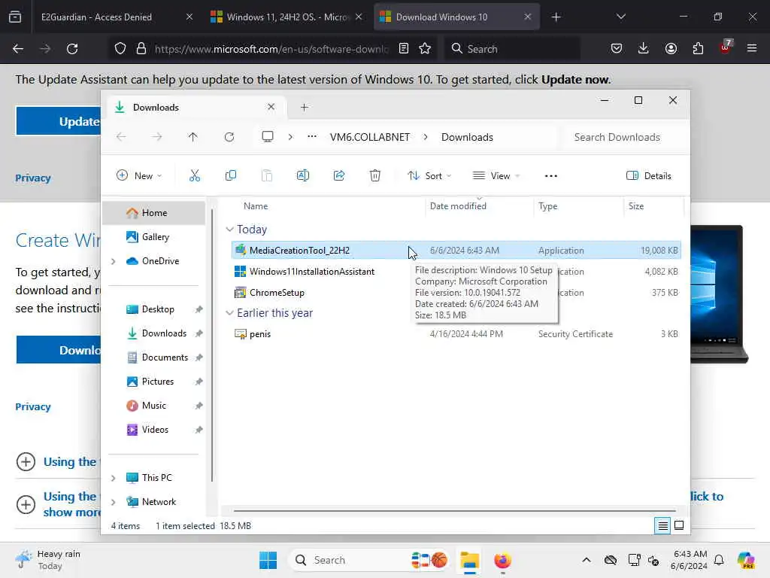The width and height of the screenshot is (770, 578).
Task: Open the uBlock extension icon in Firefox
Action: click(726, 47)
